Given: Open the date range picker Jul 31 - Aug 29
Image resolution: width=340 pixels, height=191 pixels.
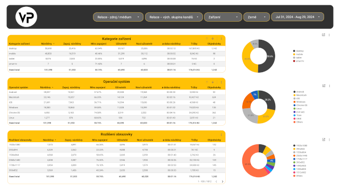Looking at the screenshot, I should pyautogui.click(x=297, y=17).
